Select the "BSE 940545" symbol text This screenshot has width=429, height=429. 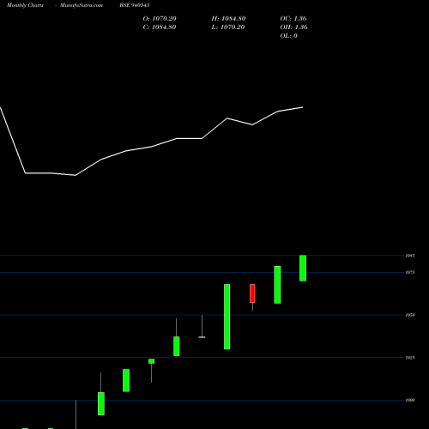[x=135, y=5]
